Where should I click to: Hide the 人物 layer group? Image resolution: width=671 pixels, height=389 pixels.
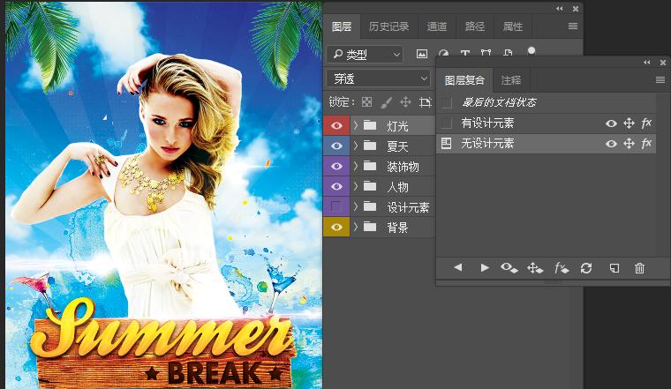point(336,186)
